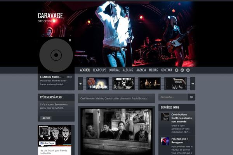Open the music note social icon
233x155 pixels.
(182, 70)
